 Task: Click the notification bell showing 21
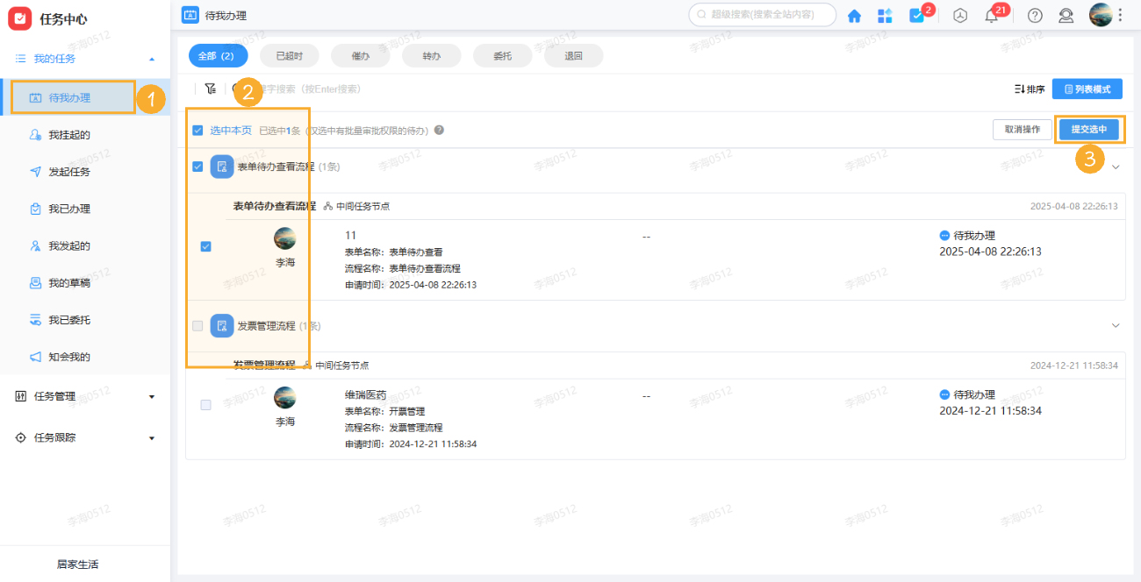tap(992, 15)
